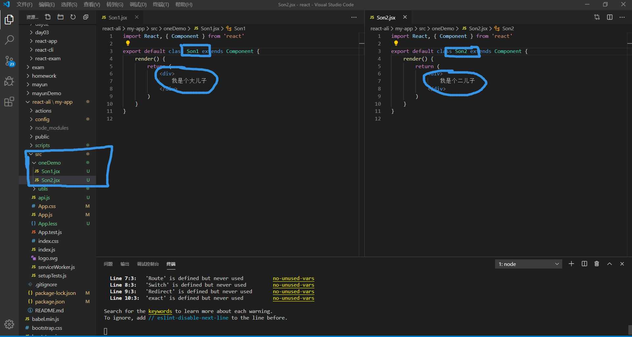Switch to the 输出 panel tab
632x337 pixels.
(x=125, y=264)
